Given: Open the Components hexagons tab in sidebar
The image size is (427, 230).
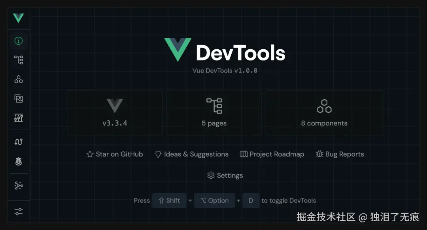Looking at the screenshot, I should tap(19, 79).
